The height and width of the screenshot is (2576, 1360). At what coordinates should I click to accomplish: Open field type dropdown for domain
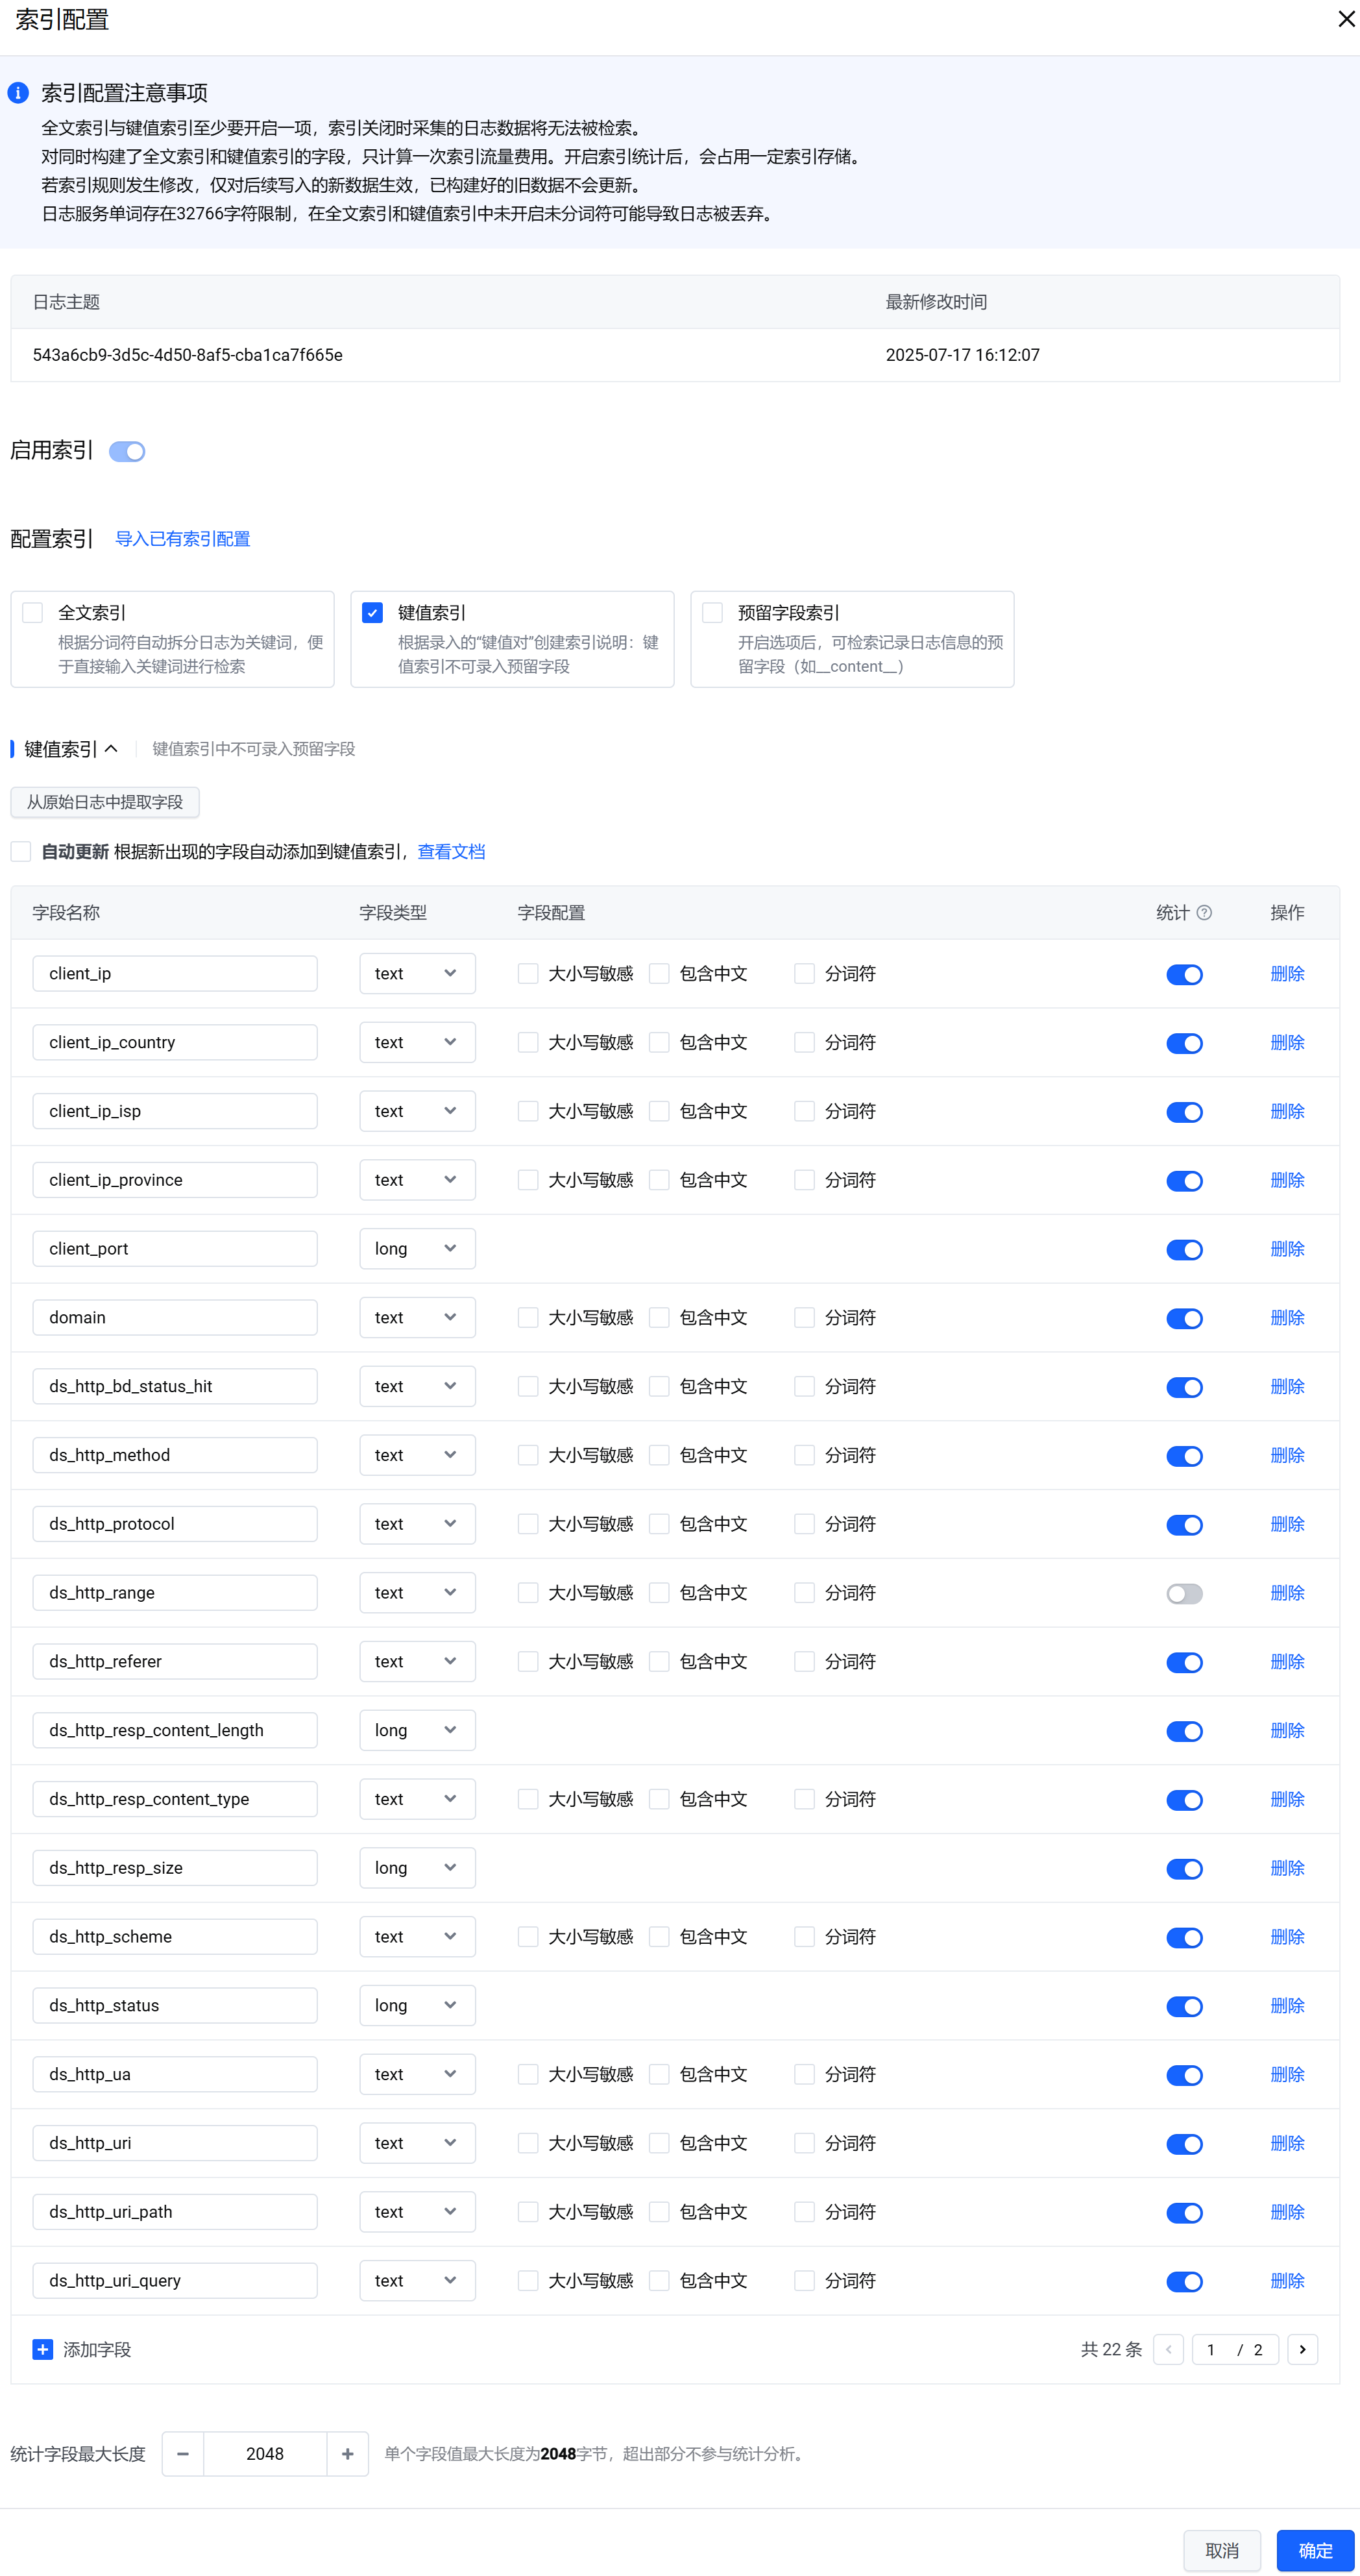[417, 1318]
